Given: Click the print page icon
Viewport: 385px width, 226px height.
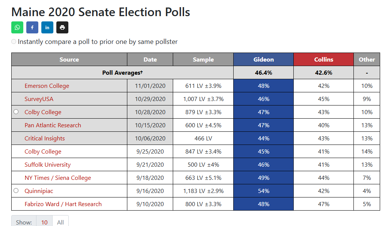Looking at the screenshot, I should (x=62, y=27).
